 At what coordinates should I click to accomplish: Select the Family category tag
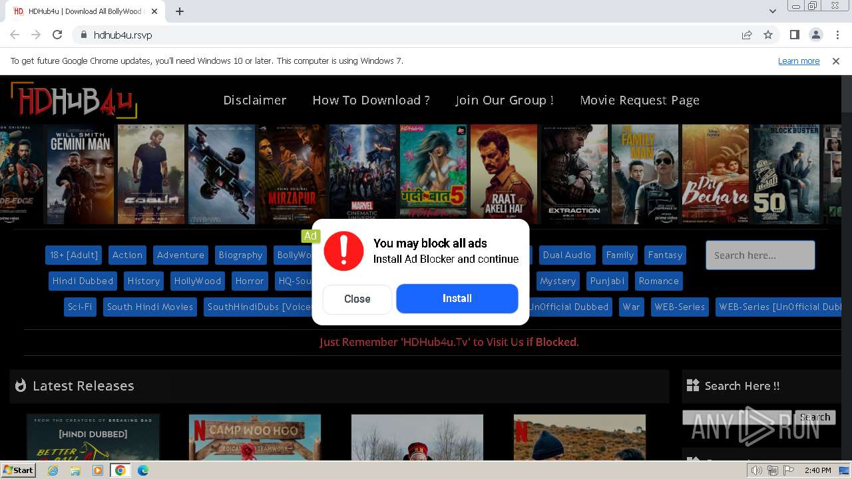620,255
